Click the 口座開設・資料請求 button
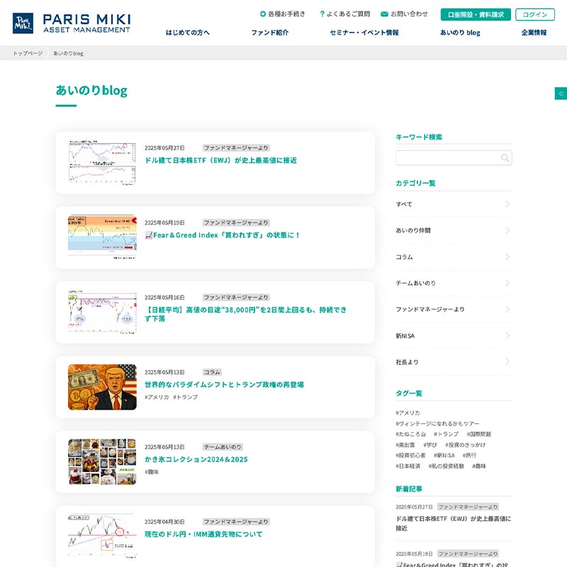The height and width of the screenshot is (567, 567). [x=476, y=14]
